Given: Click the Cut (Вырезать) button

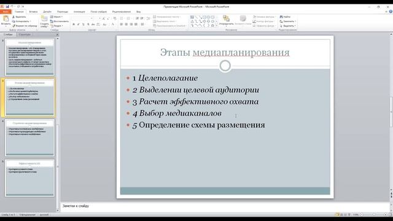Looking at the screenshot, I should [x=19, y=17].
